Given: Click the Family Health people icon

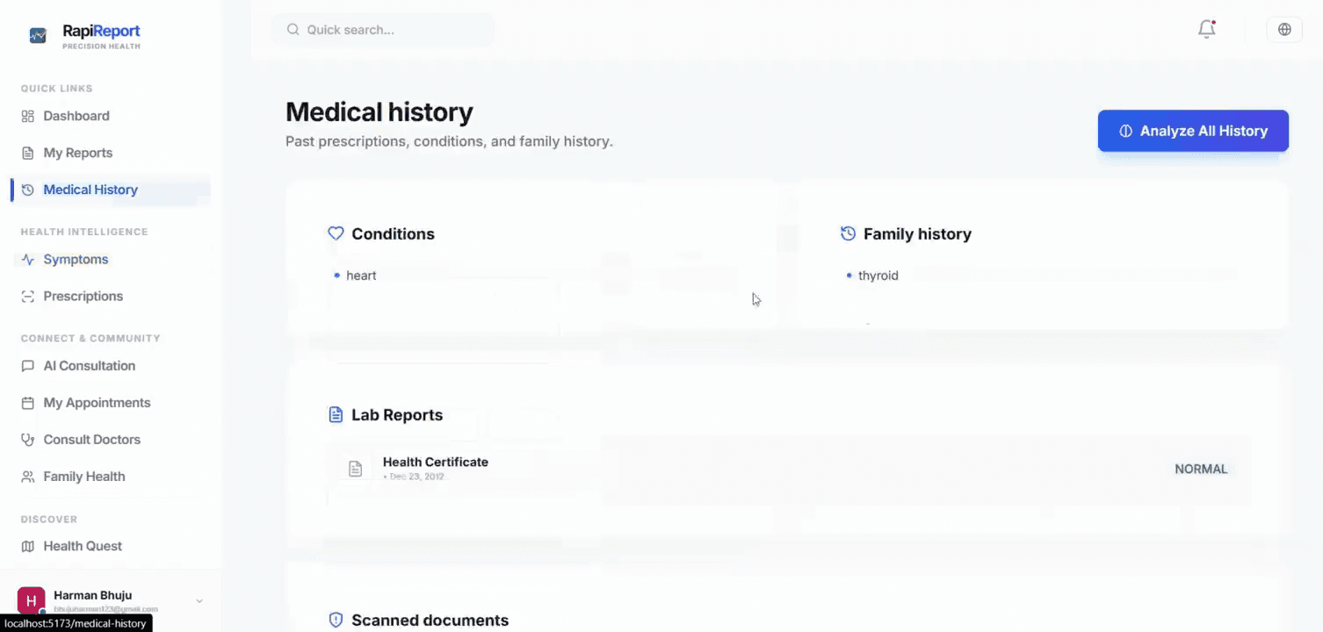Looking at the screenshot, I should click(x=27, y=477).
